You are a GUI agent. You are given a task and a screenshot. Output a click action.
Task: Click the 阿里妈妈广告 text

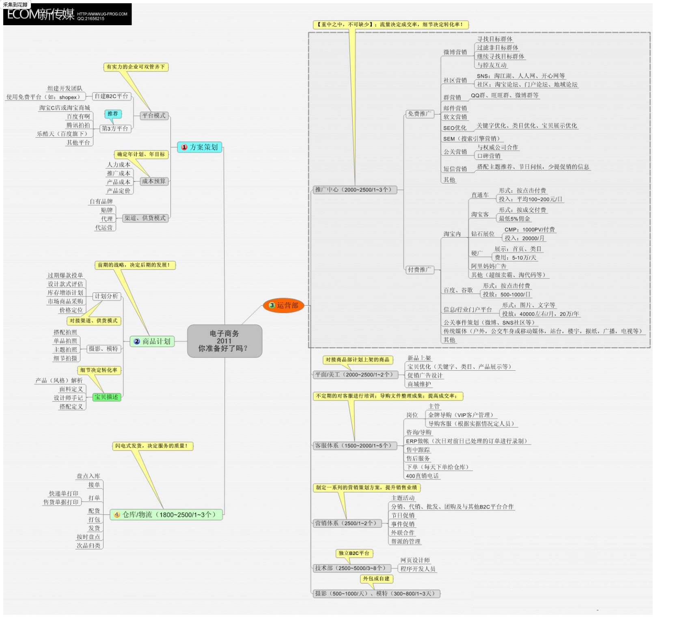[x=489, y=266]
